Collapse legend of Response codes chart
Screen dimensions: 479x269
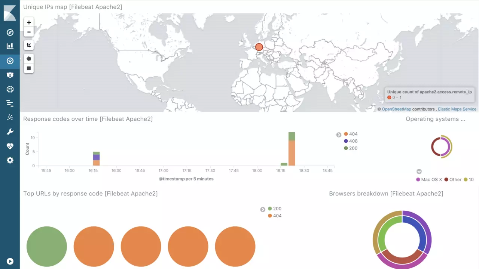pos(339,135)
